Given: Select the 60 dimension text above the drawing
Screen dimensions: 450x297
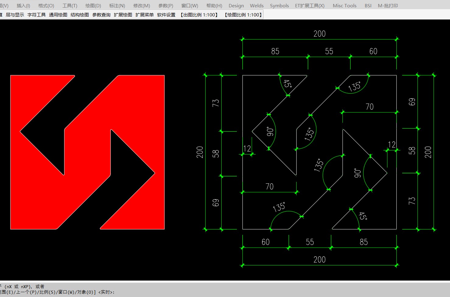Looking at the screenshot, I should coord(373,51).
